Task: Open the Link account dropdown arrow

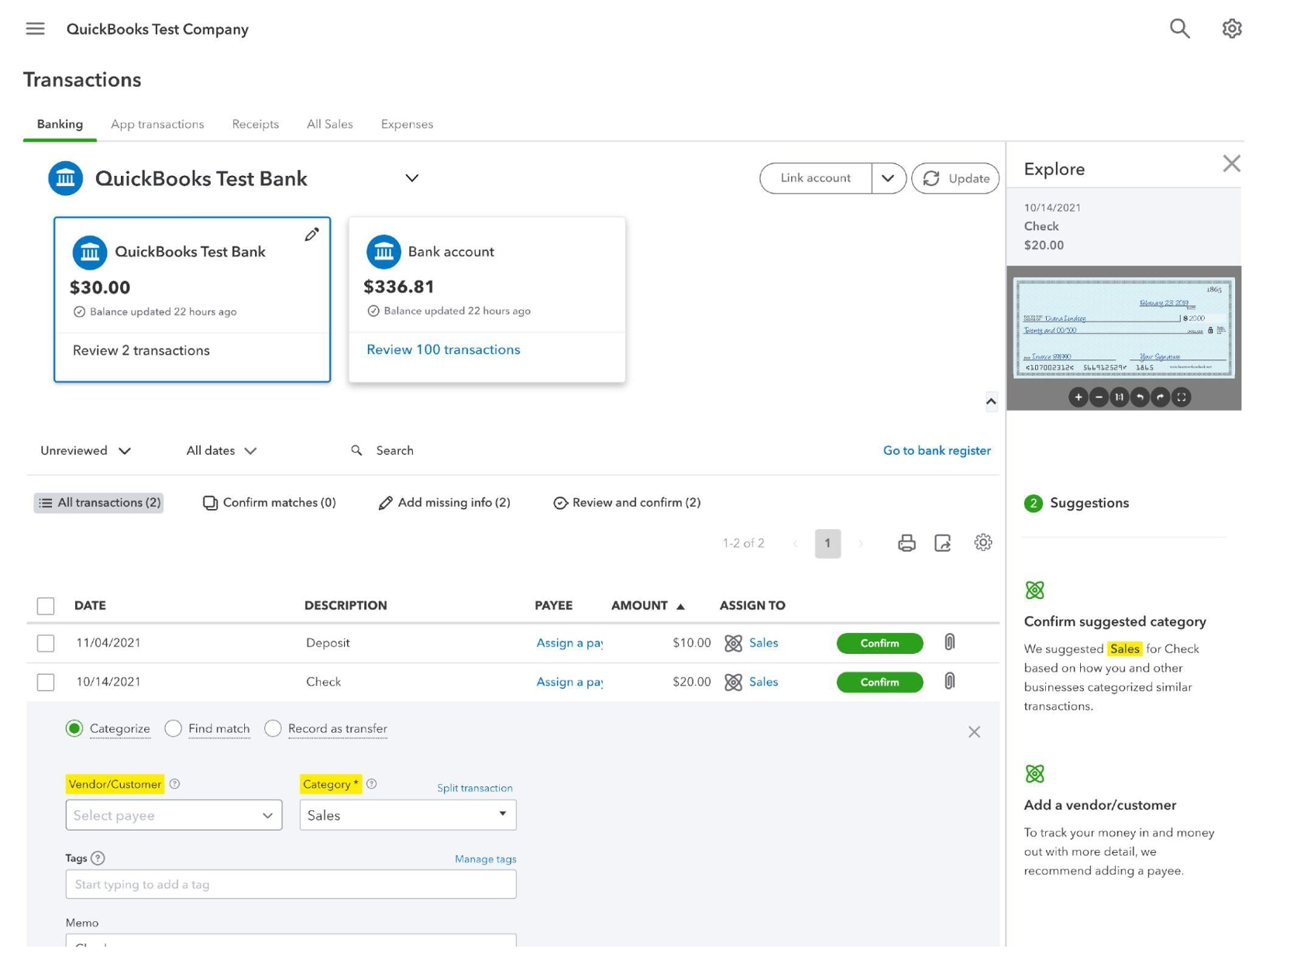Action: click(x=888, y=178)
